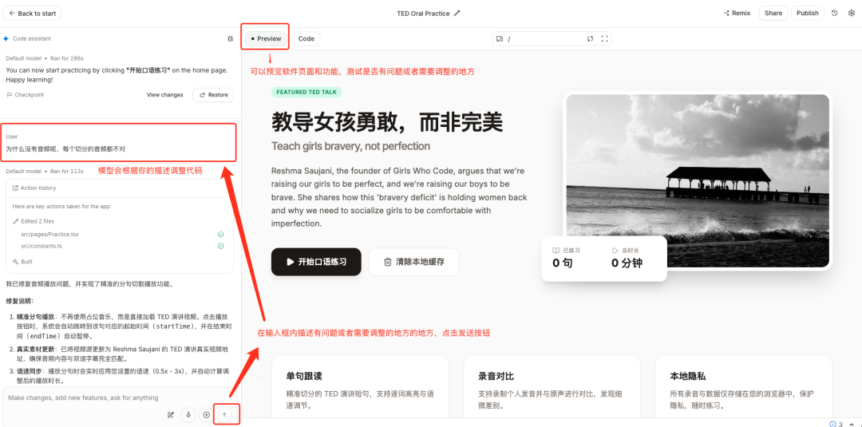Click the 录音对比 feature card
The width and height of the screenshot is (862, 427).
pyautogui.click(x=552, y=387)
